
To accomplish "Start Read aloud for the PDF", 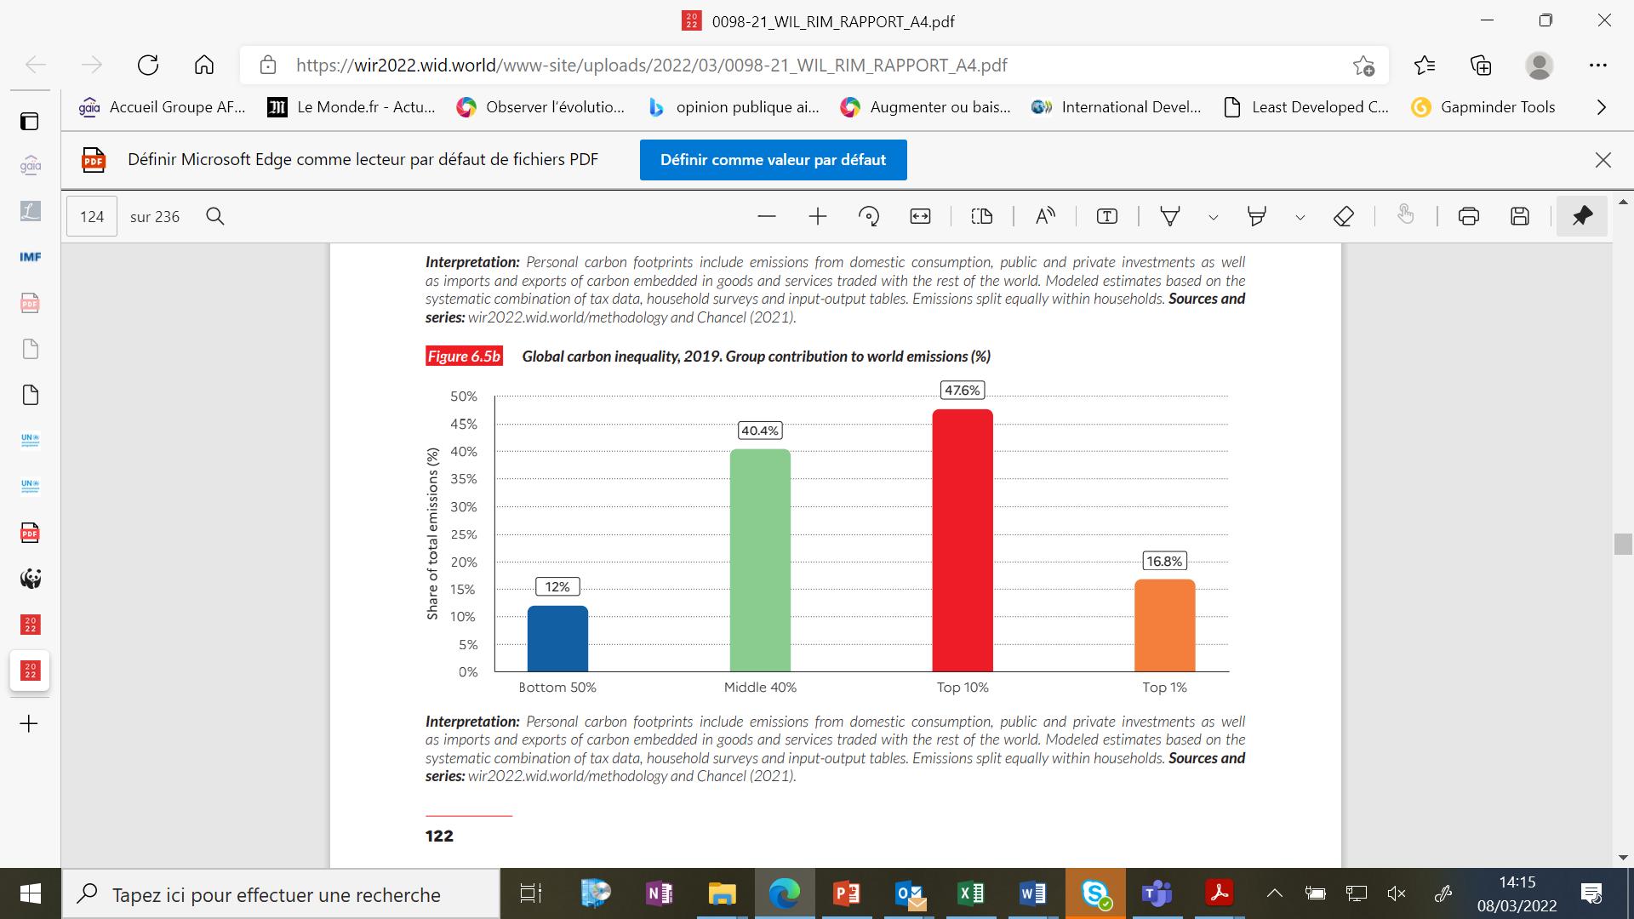I will tap(1045, 216).
